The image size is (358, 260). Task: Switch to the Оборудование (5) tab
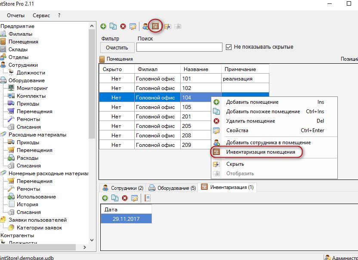click(x=172, y=188)
